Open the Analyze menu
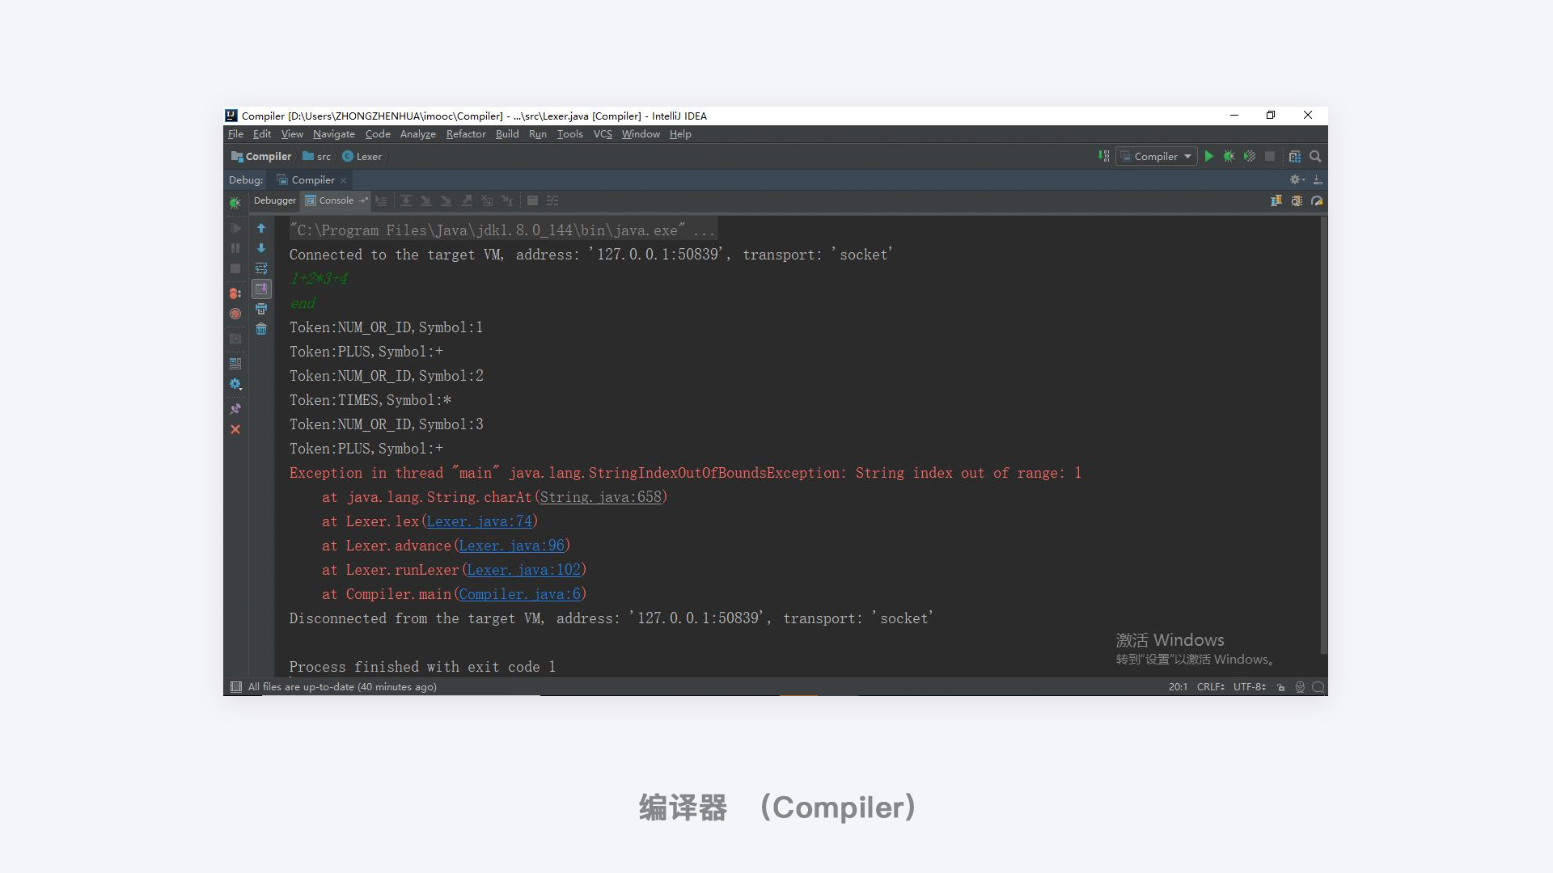1553x873 pixels. tap(418, 134)
